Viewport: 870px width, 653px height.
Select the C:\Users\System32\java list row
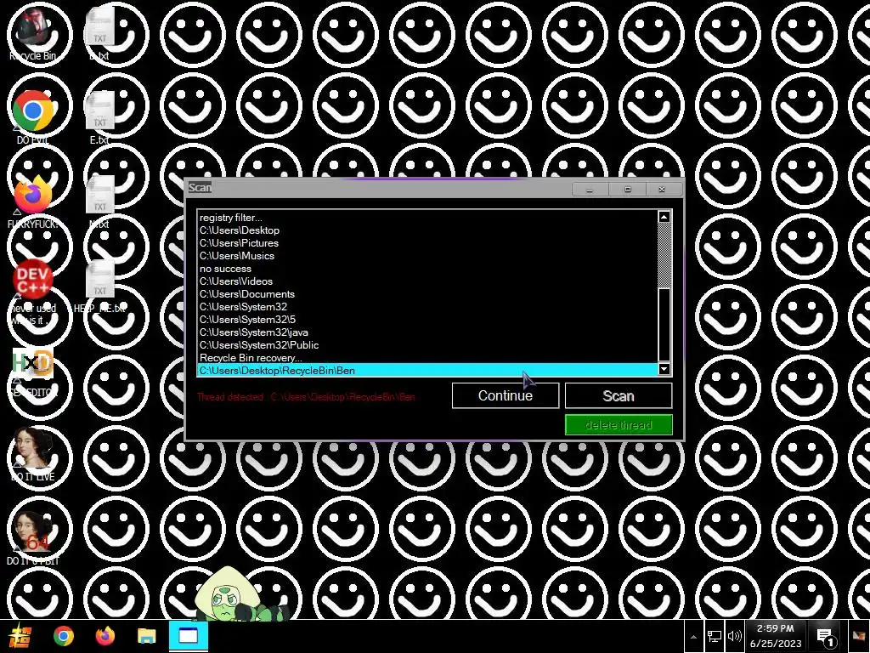coord(427,332)
